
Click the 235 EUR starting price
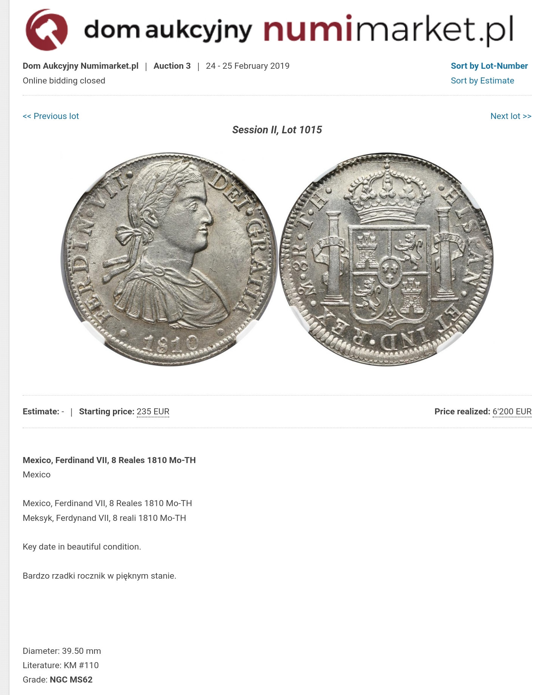pyautogui.click(x=153, y=412)
